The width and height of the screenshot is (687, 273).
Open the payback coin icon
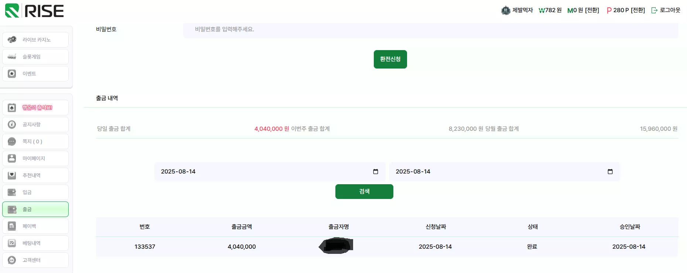(x=12, y=226)
